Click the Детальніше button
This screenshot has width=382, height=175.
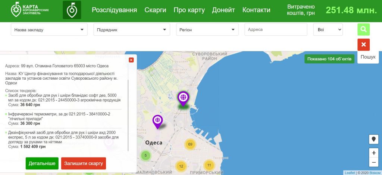coord(42,163)
